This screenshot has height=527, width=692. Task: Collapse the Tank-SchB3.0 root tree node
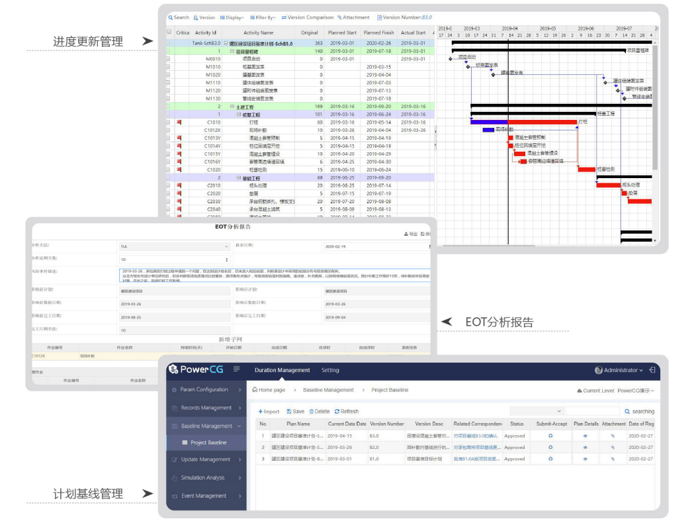click(x=226, y=43)
